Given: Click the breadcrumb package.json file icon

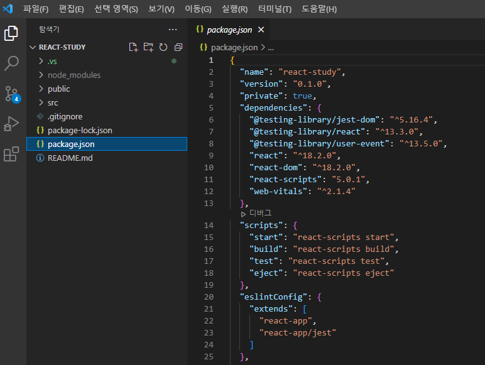Looking at the screenshot, I should pyautogui.click(x=204, y=47).
